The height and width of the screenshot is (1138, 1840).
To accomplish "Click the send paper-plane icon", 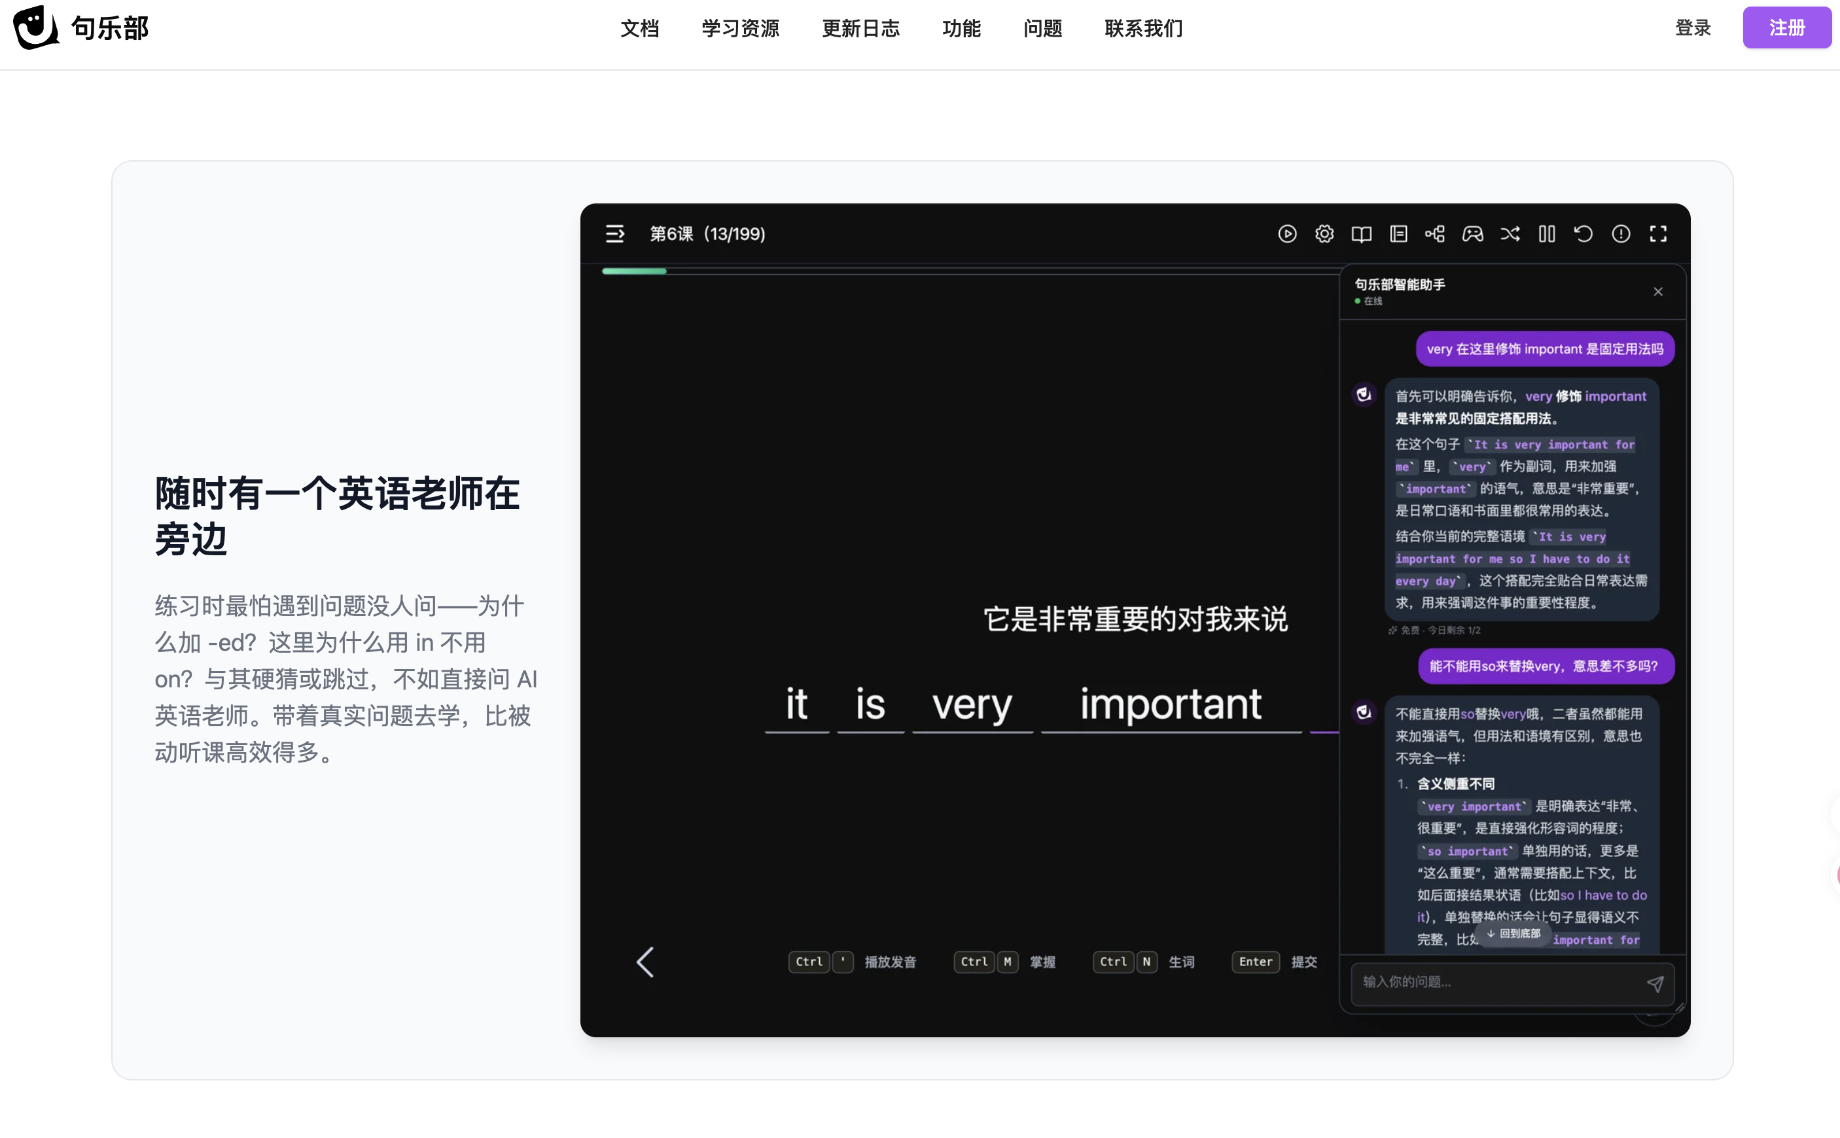I will (x=1655, y=984).
